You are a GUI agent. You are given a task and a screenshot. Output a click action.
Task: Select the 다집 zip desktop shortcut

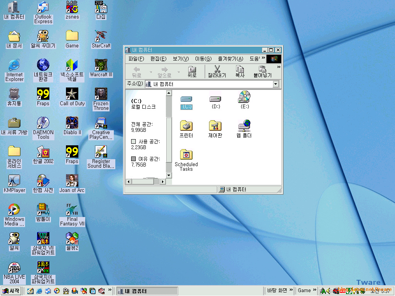(101, 10)
